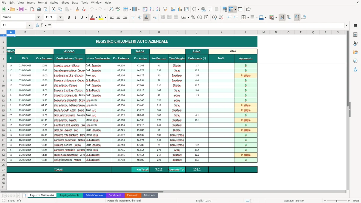Toggle Wrap Text
The width and height of the screenshot is (361, 203).
click(x=154, y=17)
